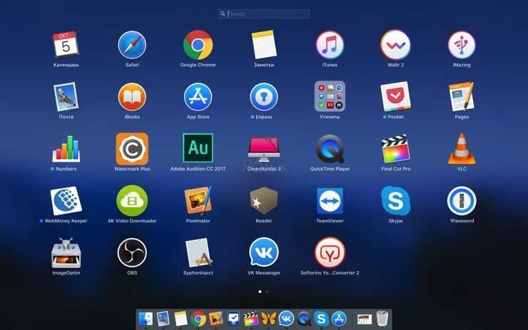Launch the iMazing app

[x=462, y=45]
